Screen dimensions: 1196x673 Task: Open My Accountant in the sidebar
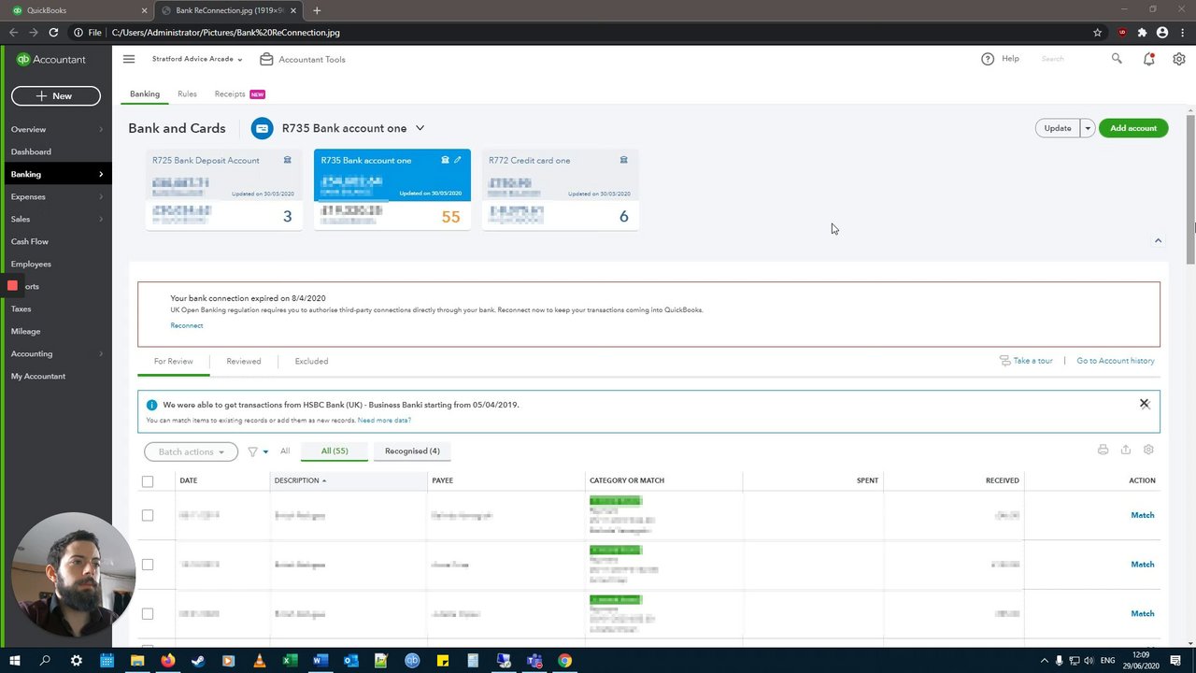click(x=38, y=376)
